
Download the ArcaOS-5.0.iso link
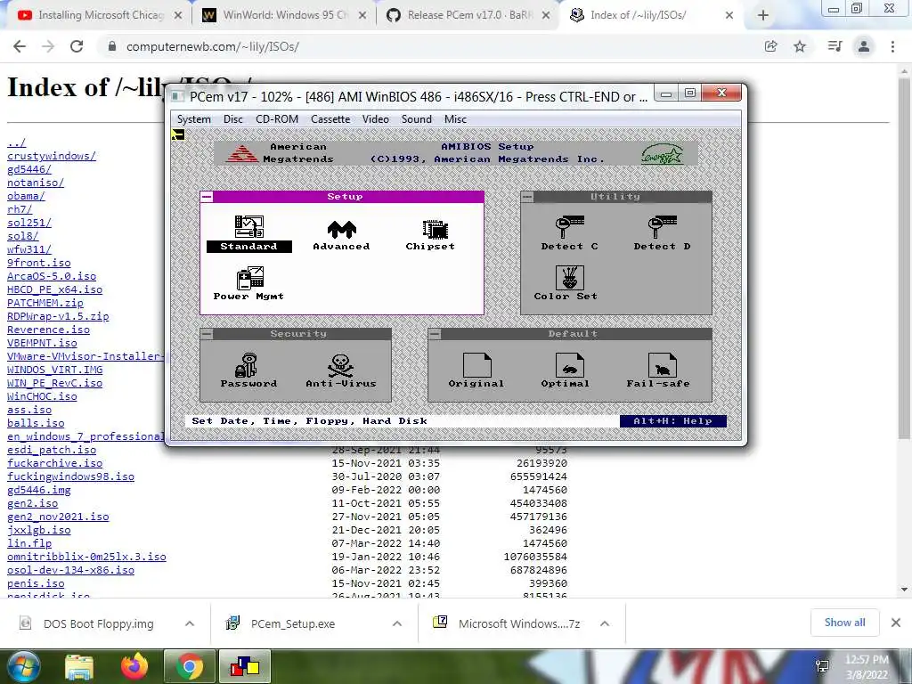(51, 276)
